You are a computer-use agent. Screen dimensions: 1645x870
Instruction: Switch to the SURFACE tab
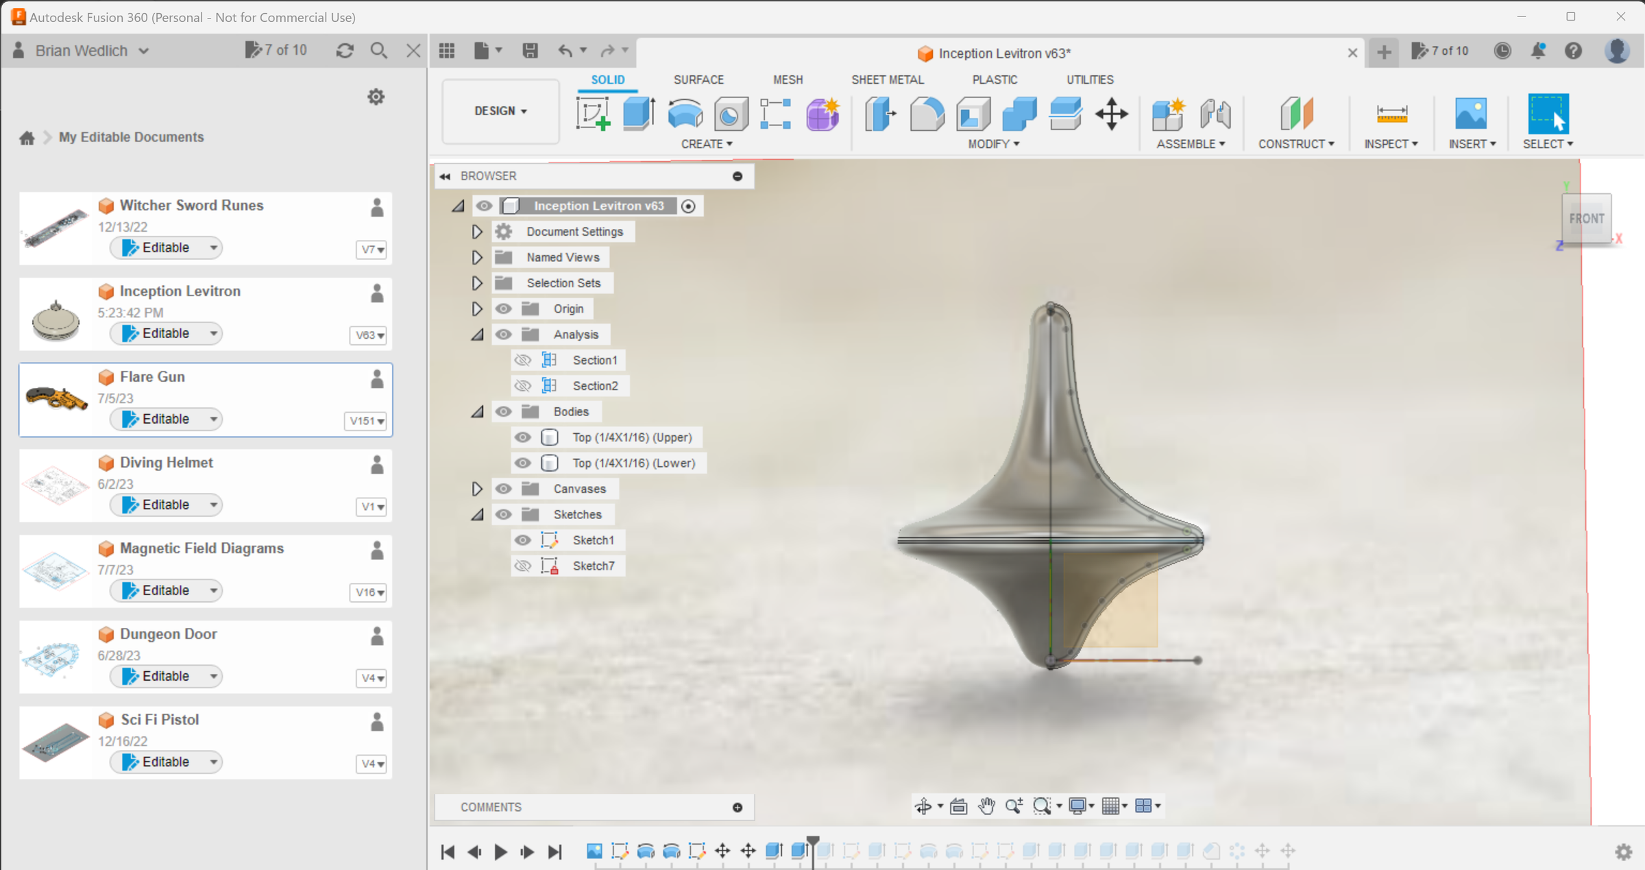tap(698, 80)
